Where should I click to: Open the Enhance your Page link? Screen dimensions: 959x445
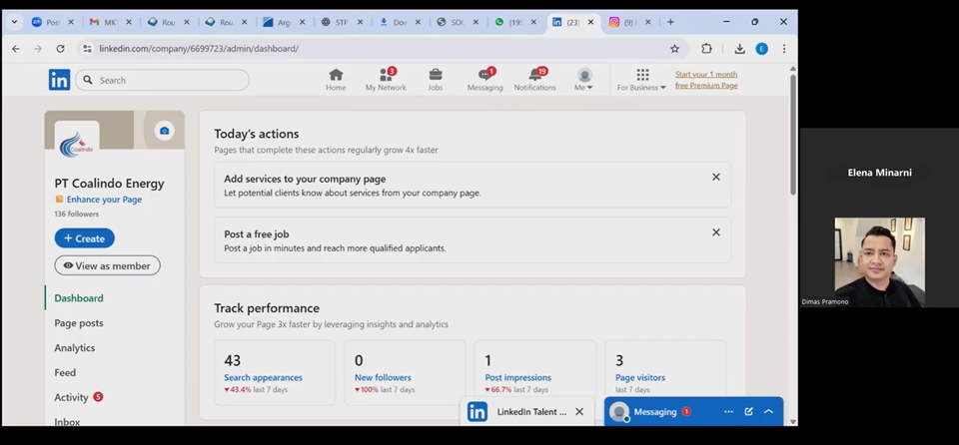[x=104, y=200]
